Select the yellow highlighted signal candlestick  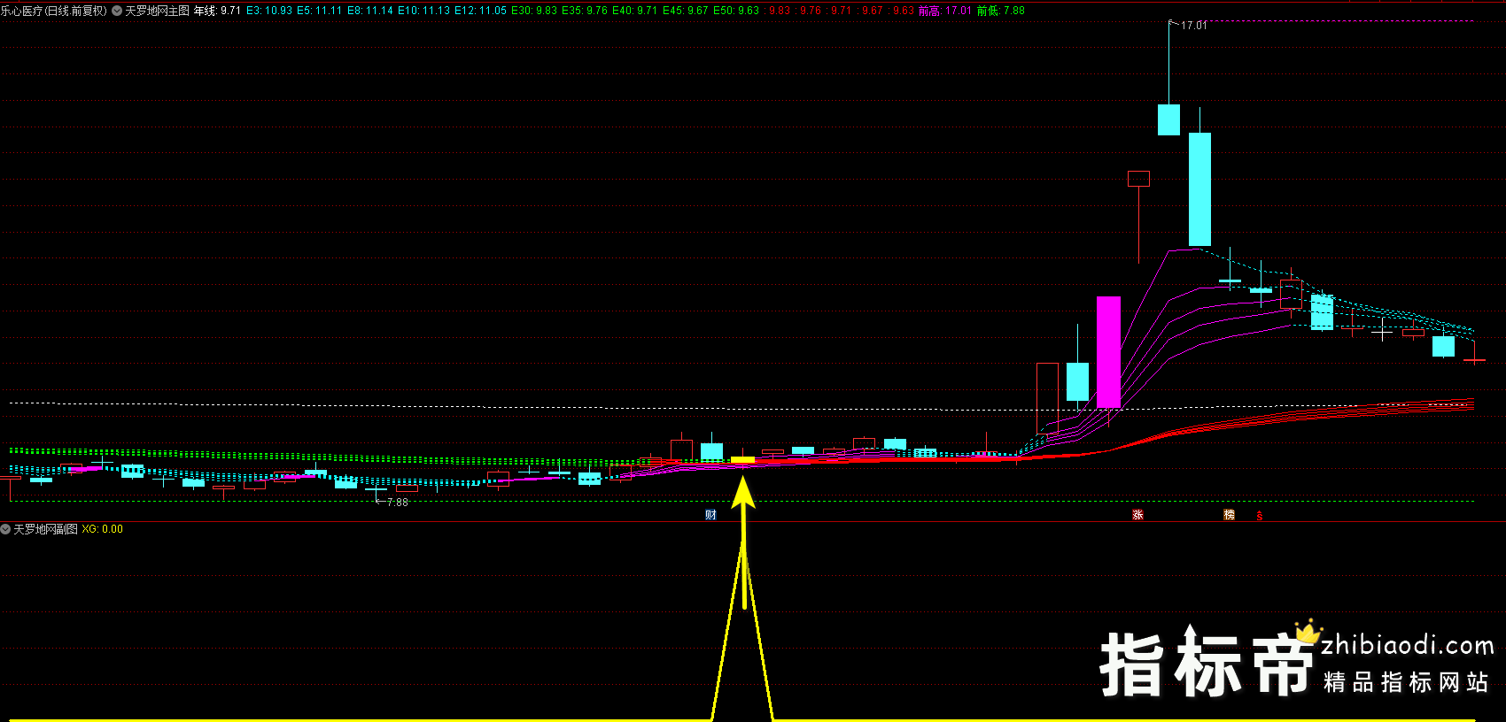742,460
